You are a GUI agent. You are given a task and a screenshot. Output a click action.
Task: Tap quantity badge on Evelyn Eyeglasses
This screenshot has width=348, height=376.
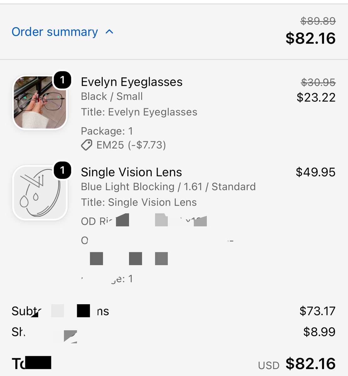pyautogui.click(x=63, y=80)
